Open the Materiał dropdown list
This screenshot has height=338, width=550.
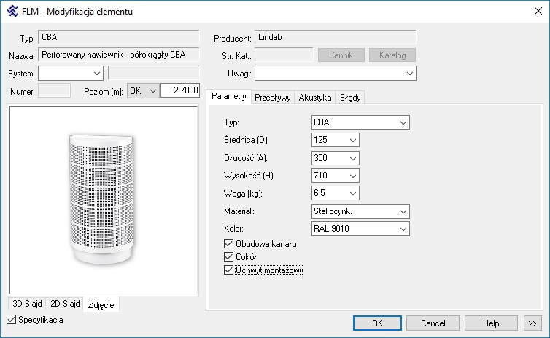pos(360,211)
